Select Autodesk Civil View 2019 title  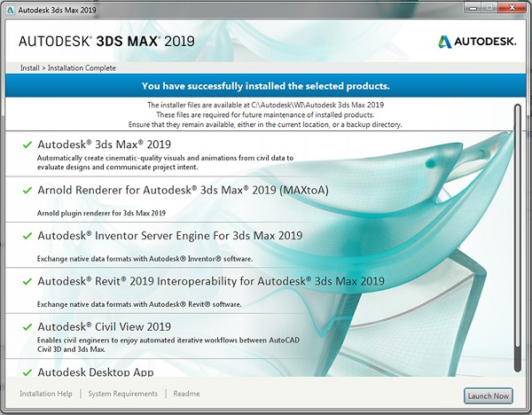click(104, 326)
